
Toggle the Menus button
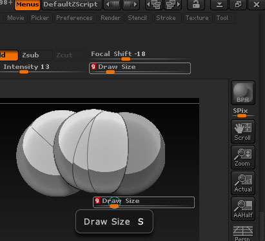[x=27, y=5]
